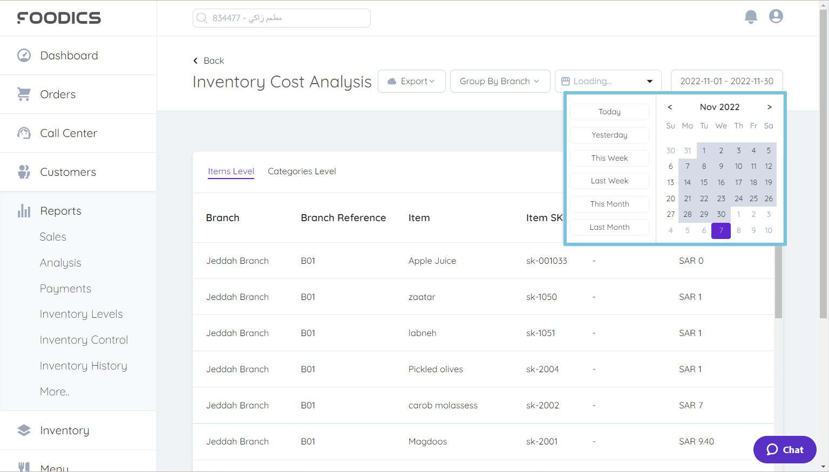Go to next month in calendar

[770, 107]
